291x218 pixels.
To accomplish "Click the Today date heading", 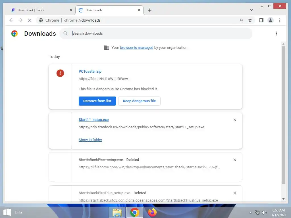I will [x=54, y=56].
